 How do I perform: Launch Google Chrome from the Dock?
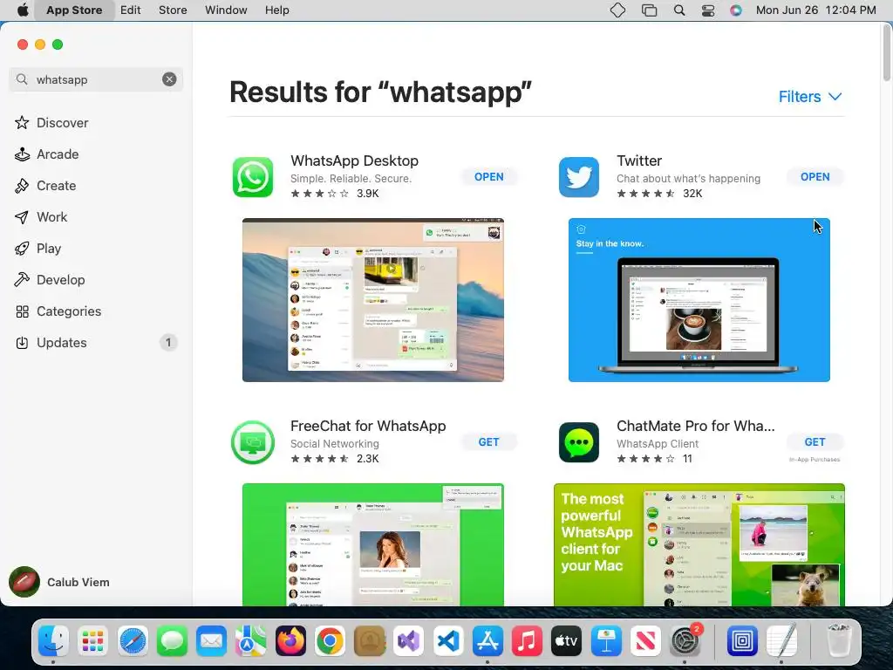coord(330,640)
